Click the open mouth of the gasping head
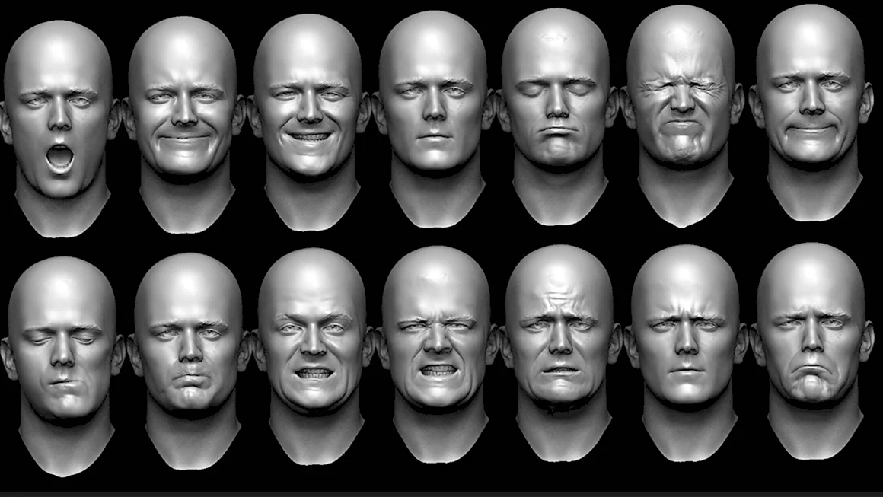Screen dimensions: 883x497 (59, 158)
